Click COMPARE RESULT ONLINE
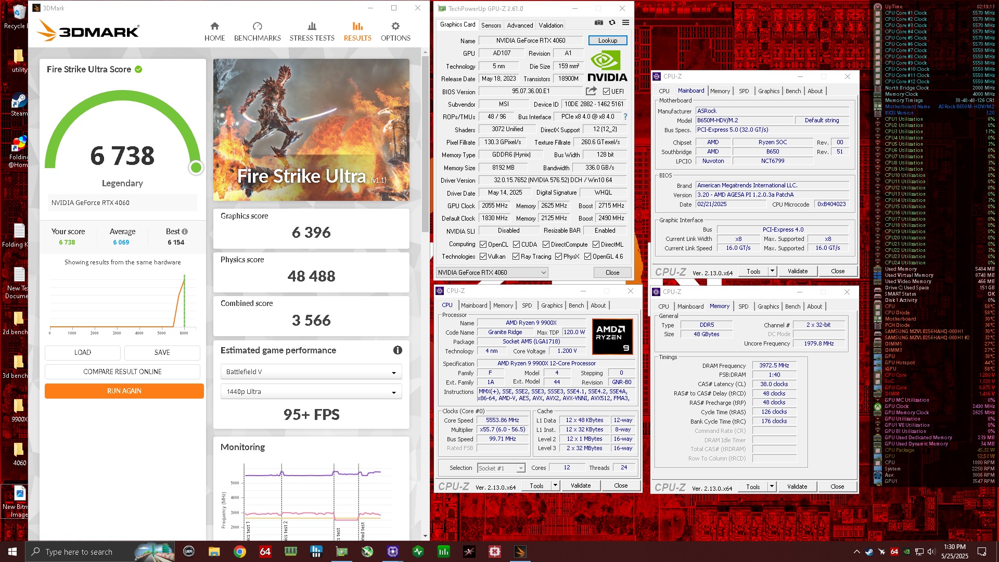This screenshot has width=999, height=562. 122,372
